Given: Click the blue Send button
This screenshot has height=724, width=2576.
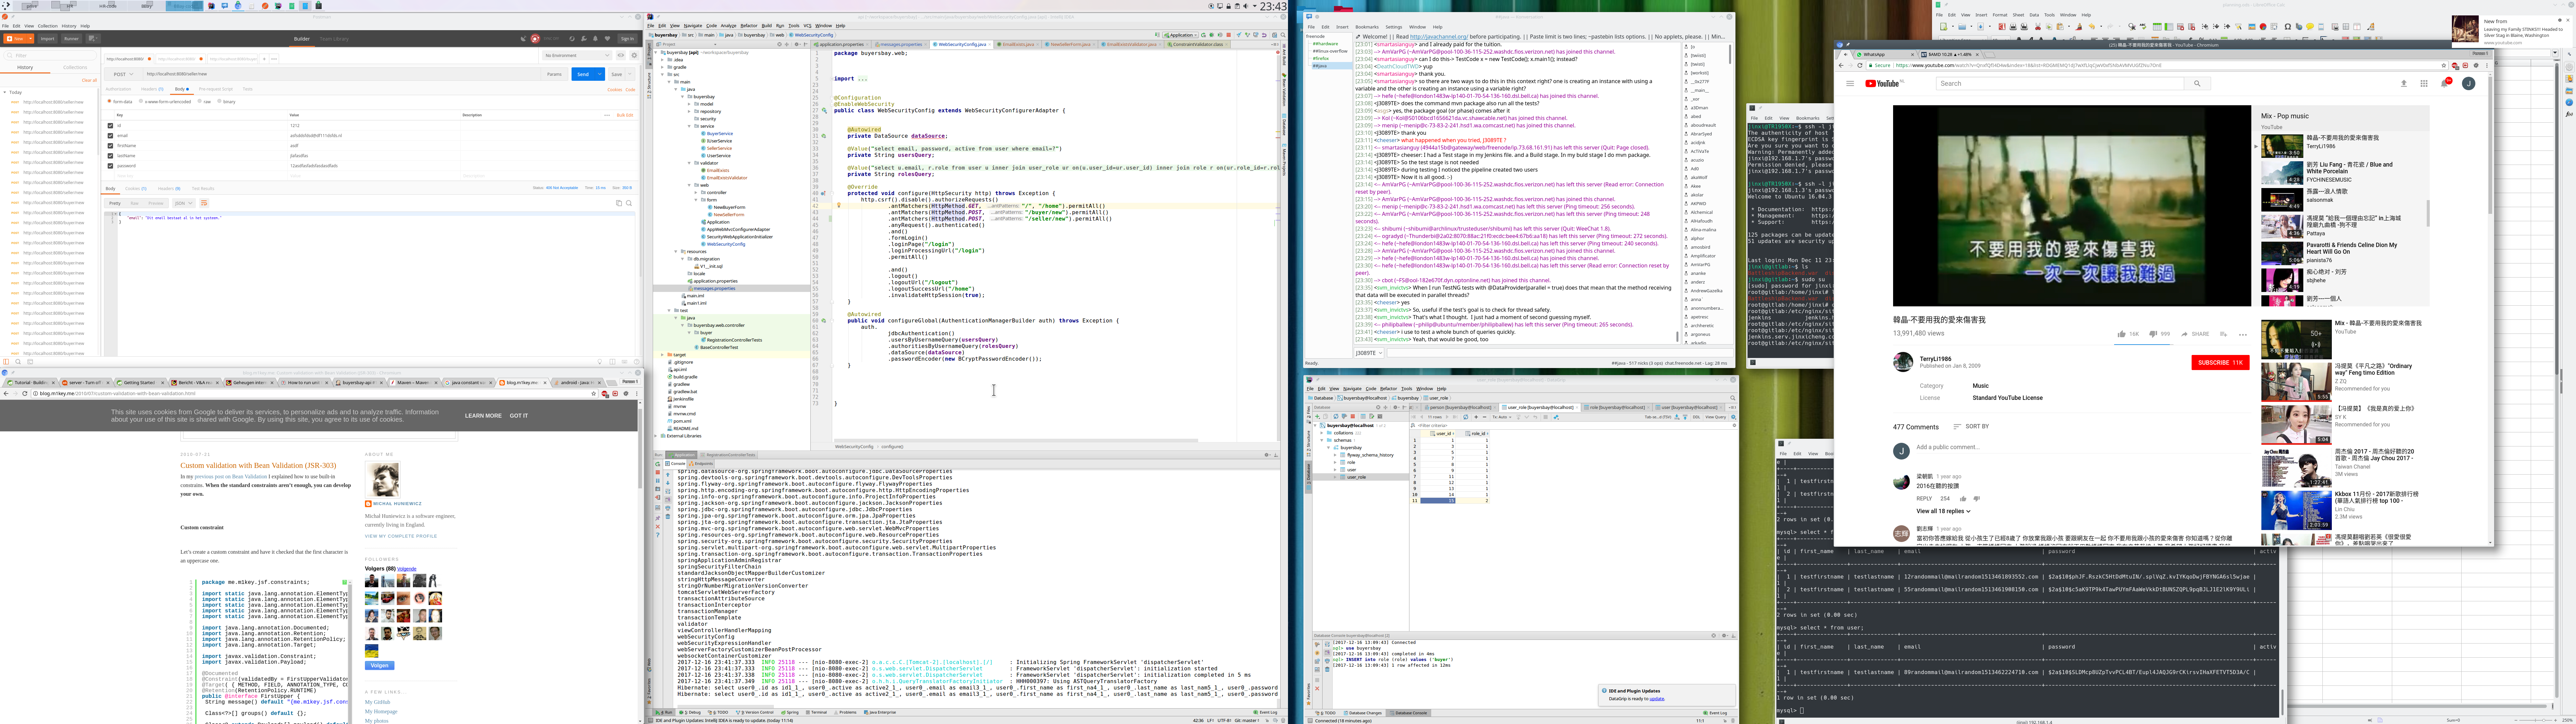Looking at the screenshot, I should (x=583, y=74).
